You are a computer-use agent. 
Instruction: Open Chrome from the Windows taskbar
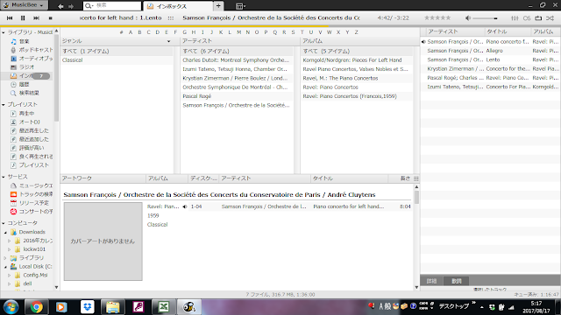[36, 307]
